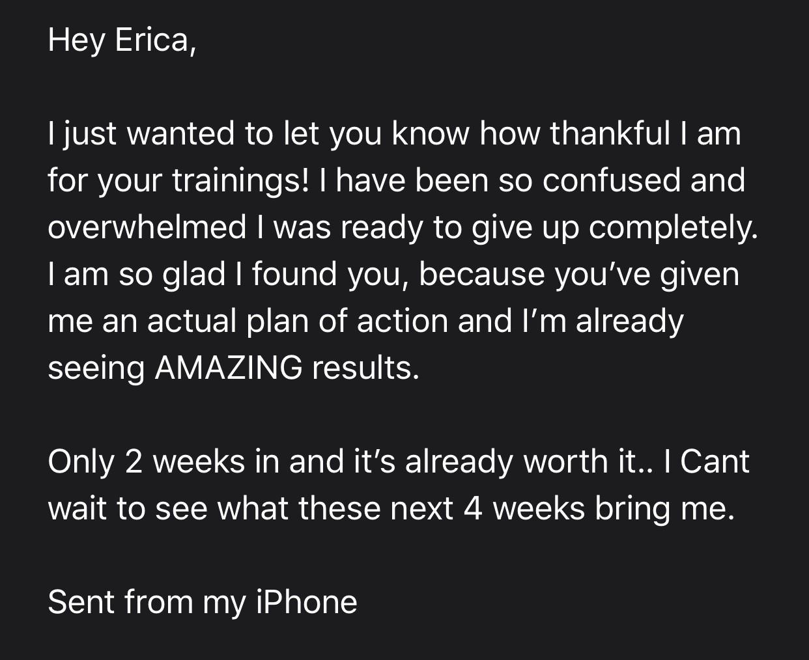Click the word "glad" in the message

(x=193, y=274)
